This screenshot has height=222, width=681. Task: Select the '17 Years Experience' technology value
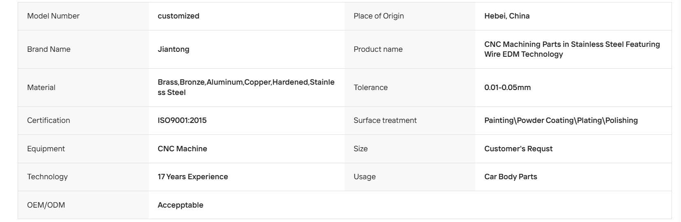[x=193, y=177]
